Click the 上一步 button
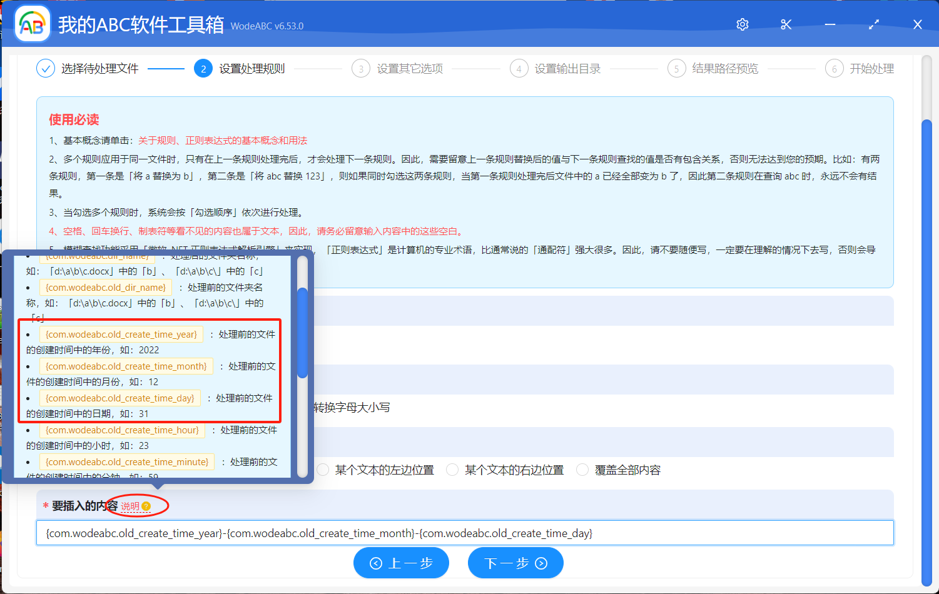This screenshot has height=594, width=939. click(401, 563)
